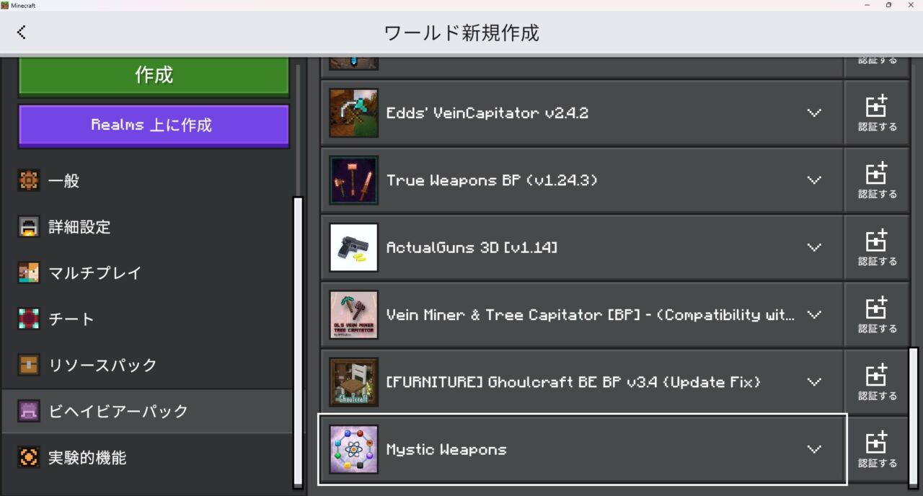Image resolution: width=923 pixels, height=496 pixels.
Task: Click the リソースパック chest icon
Action: (x=29, y=365)
